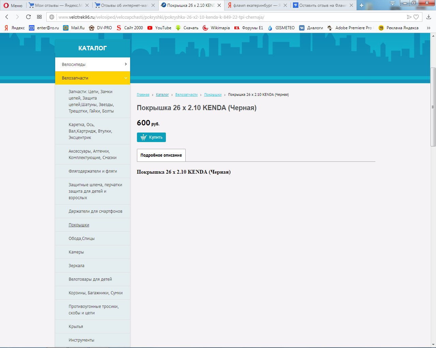436x348 pixels.
Task: Go to Велозапчасти via the breadcrumb
Action: point(186,95)
